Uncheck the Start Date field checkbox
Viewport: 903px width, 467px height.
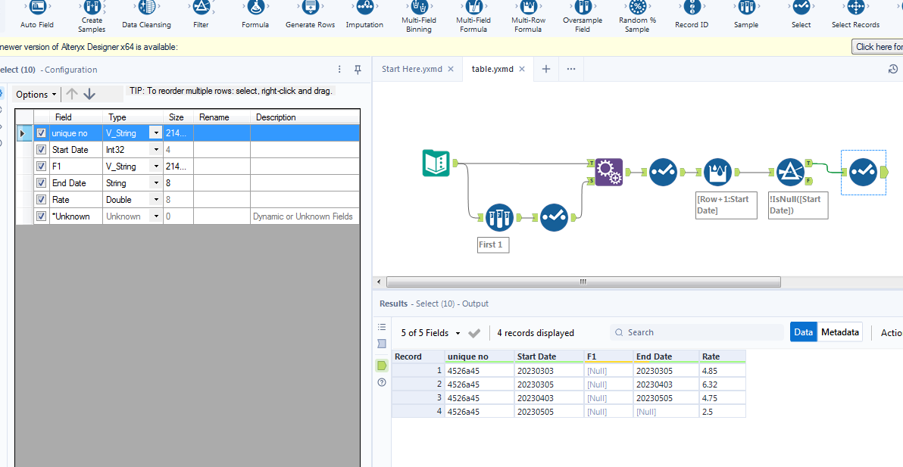point(42,150)
